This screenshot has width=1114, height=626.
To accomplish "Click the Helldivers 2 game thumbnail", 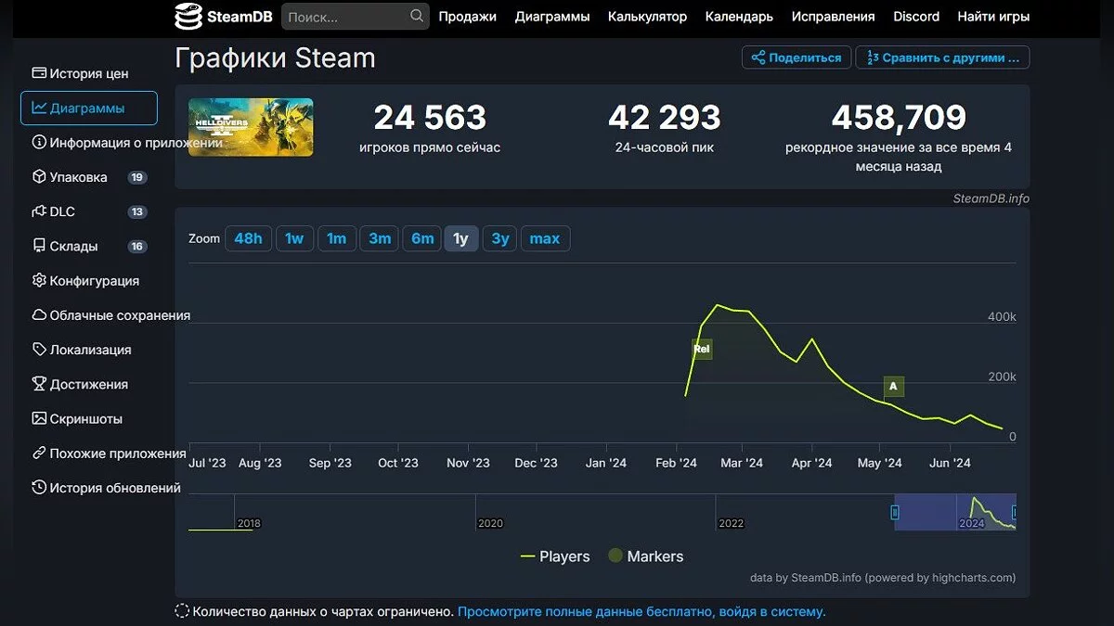I will [251, 127].
